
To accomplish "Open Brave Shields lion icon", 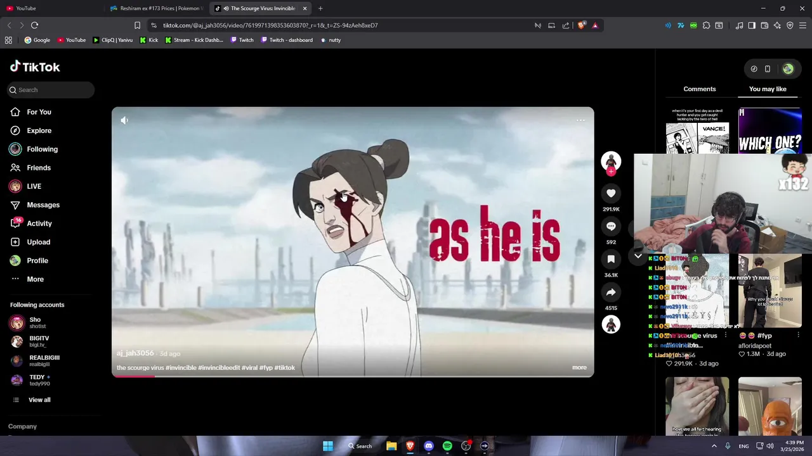I will [581, 25].
